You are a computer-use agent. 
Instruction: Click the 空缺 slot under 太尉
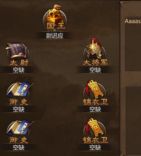pos(19,70)
